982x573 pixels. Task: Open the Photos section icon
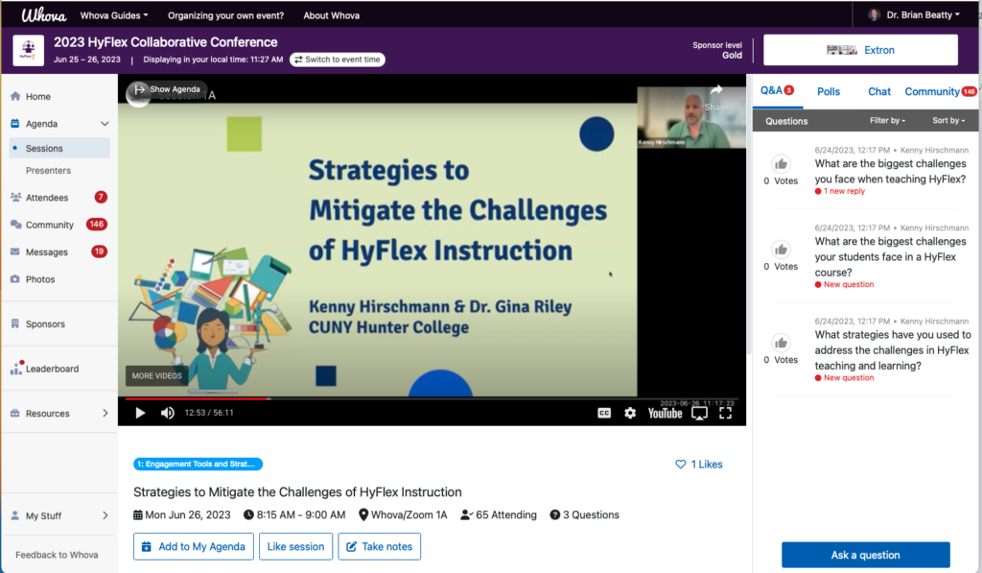17,278
